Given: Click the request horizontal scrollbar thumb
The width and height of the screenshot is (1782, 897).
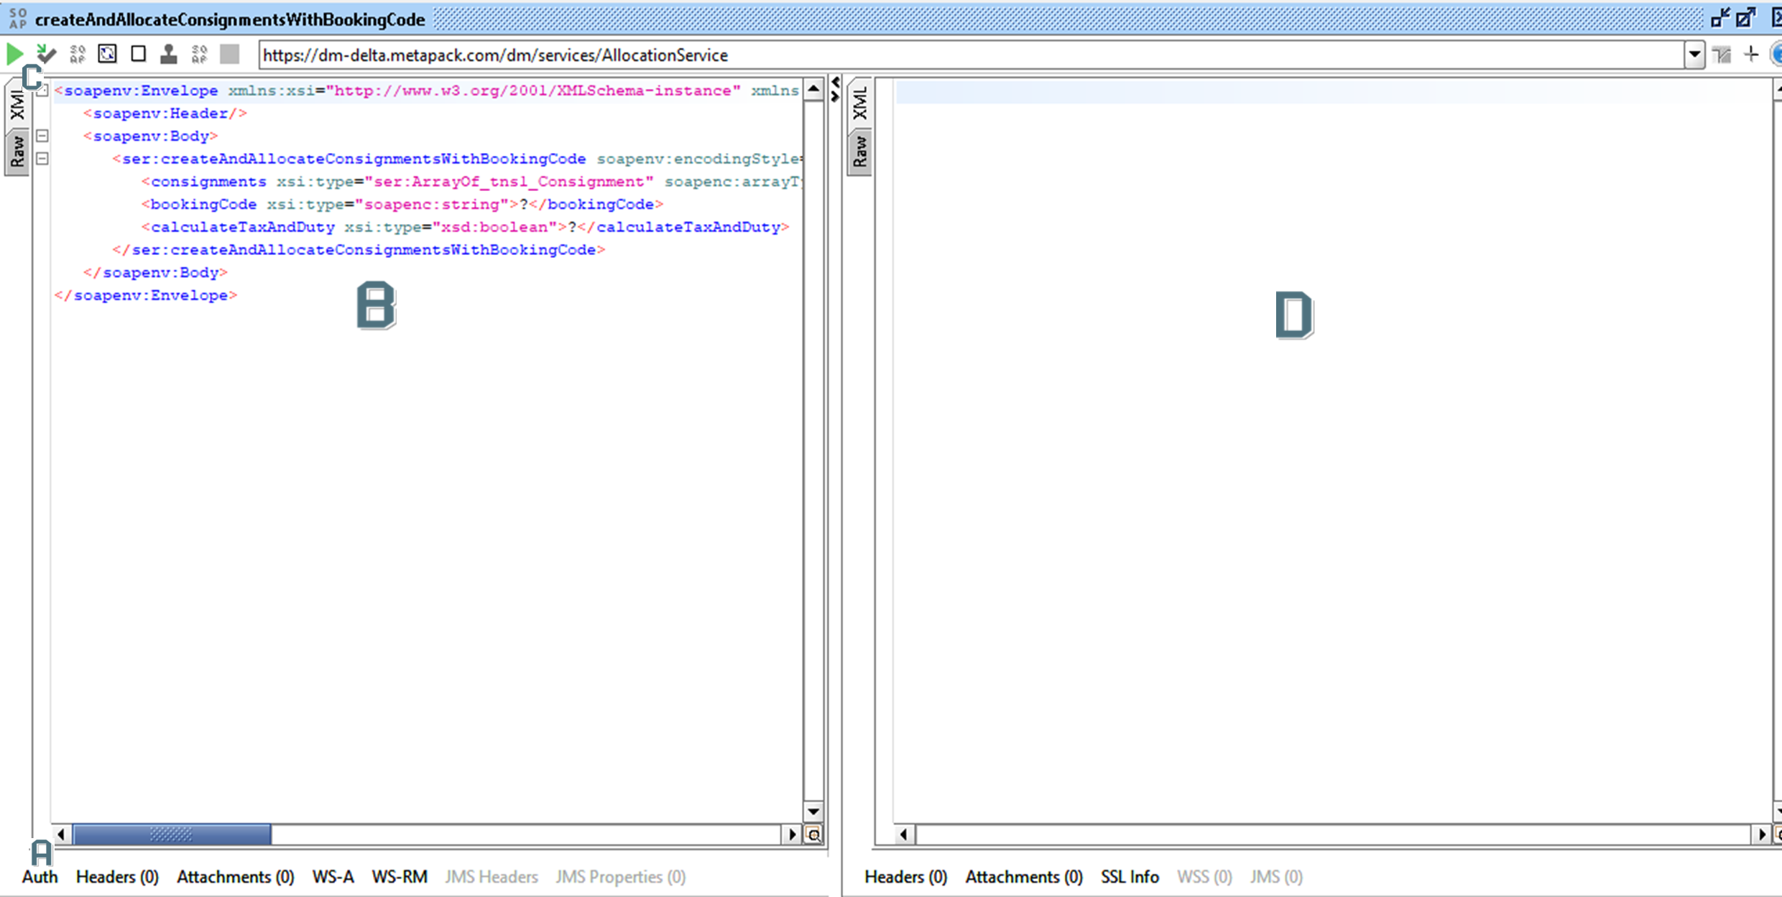Looking at the screenshot, I should coord(172,835).
